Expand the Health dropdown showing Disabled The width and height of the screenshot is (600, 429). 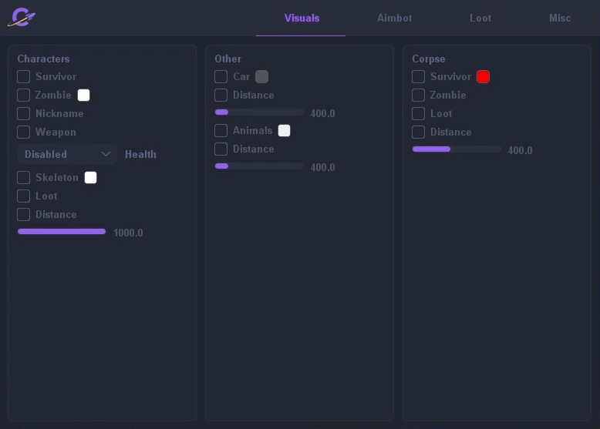[67, 154]
